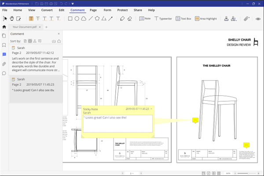Open the Convert menu tab
This screenshot has height=176, width=264.
[x=46, y=9]
